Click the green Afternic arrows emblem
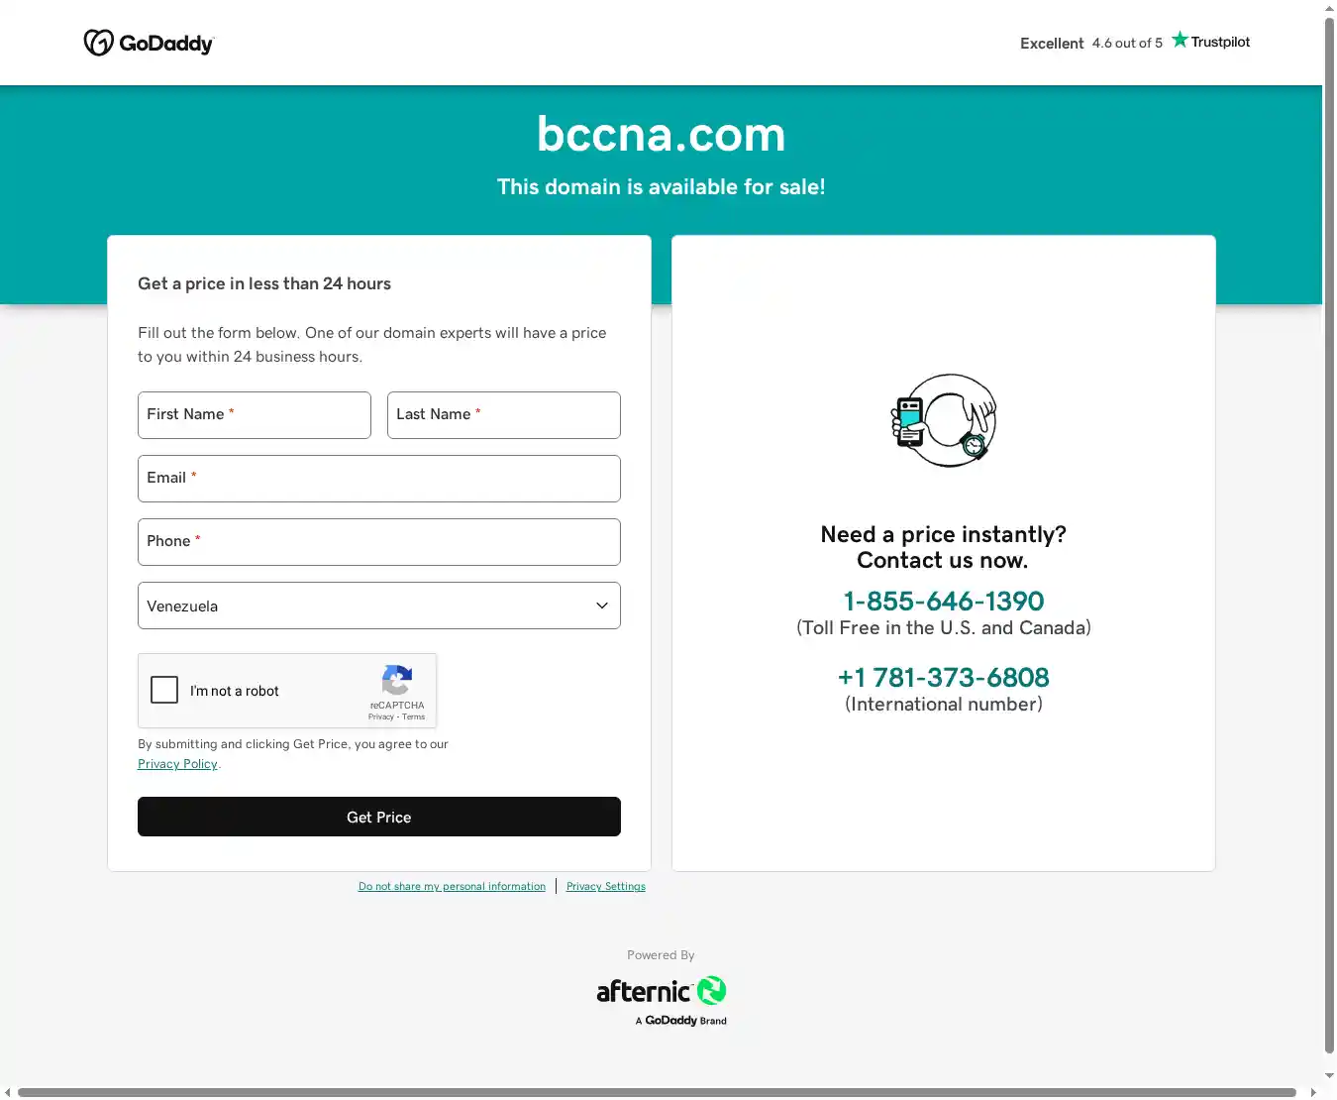 [711, 990]
